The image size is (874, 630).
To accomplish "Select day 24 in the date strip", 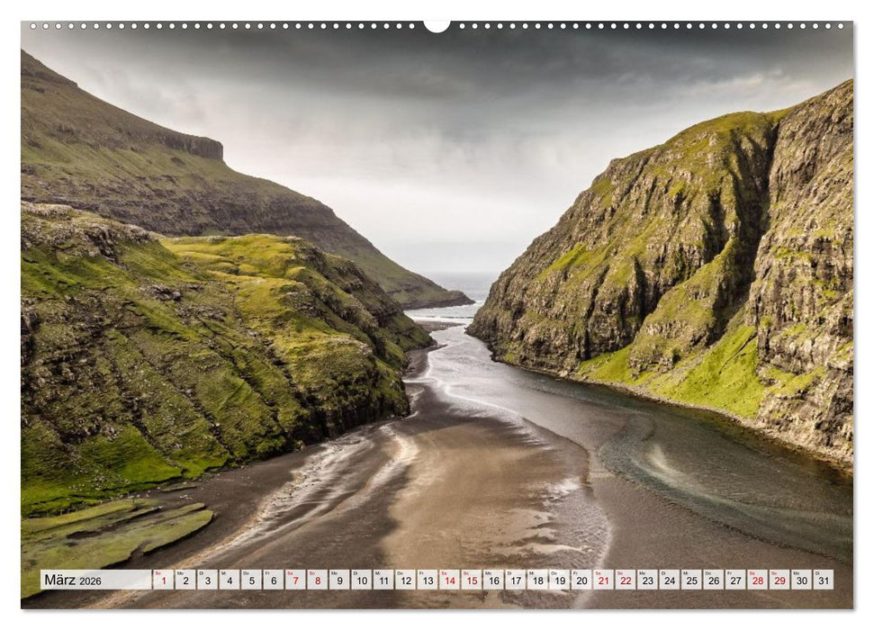I will 670,580.
